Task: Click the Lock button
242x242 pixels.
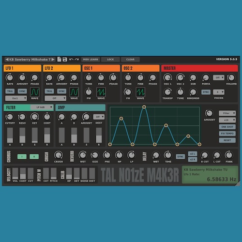Action: pyautogui.click(x=110, y=60)
